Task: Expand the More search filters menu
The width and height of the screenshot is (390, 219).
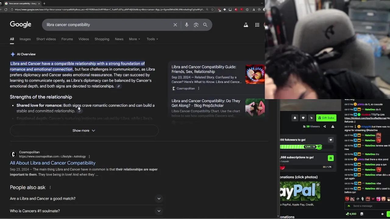Action: [134, 39]
